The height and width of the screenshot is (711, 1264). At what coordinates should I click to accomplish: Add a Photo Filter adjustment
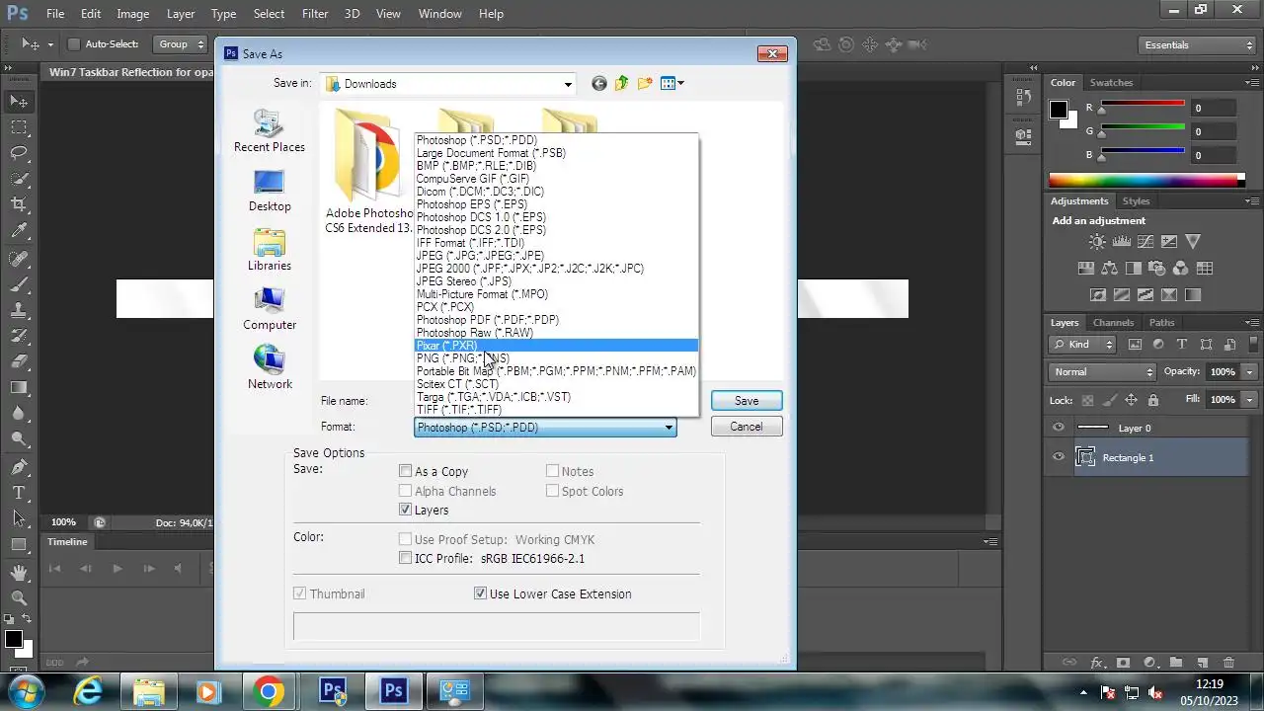1156,269
